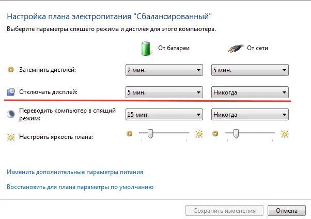Click the battery brightness slider handle
Viewport: 311px width, 219px height.
pos(150,134)
